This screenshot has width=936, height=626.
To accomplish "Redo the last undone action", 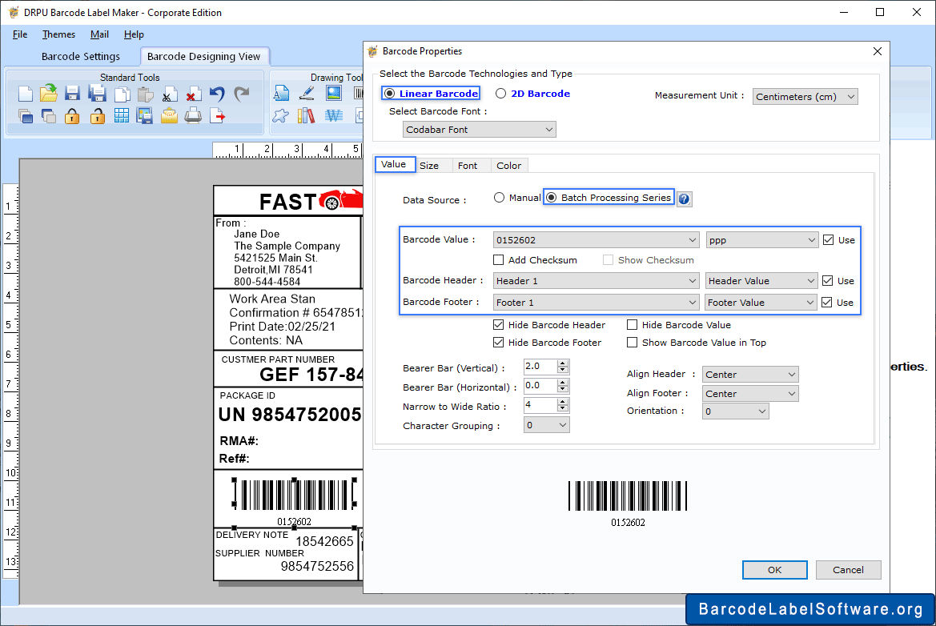I will click(241, 94).
